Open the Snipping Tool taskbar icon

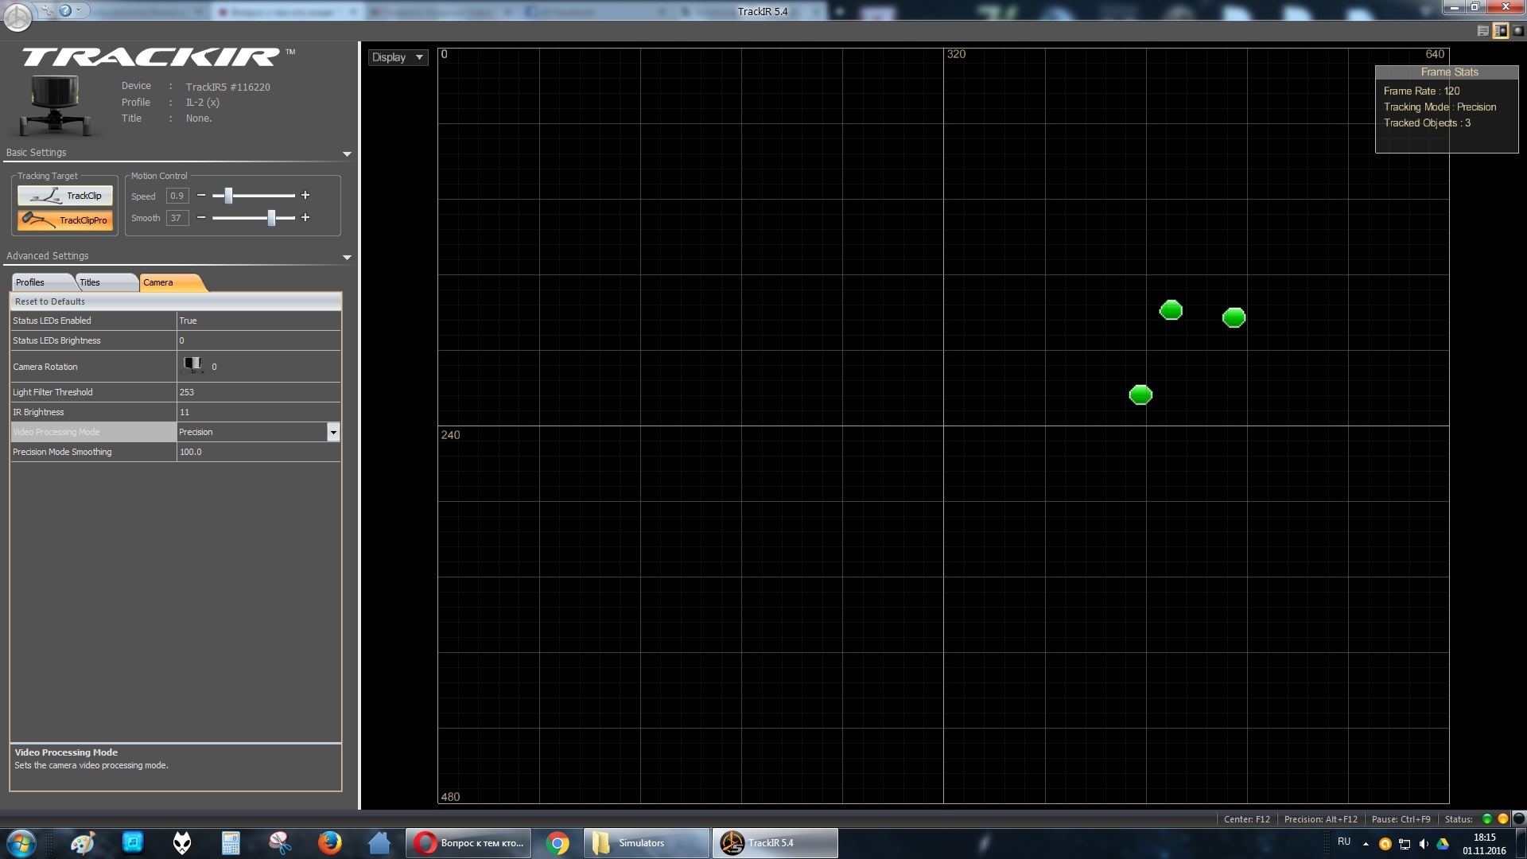coord(280,843)
